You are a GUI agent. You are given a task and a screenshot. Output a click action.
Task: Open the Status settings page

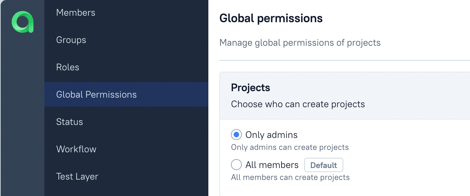(126, 122)
